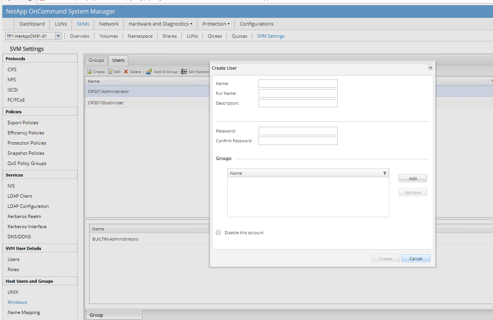Open the Dashboard menu item

click(32, 24)
